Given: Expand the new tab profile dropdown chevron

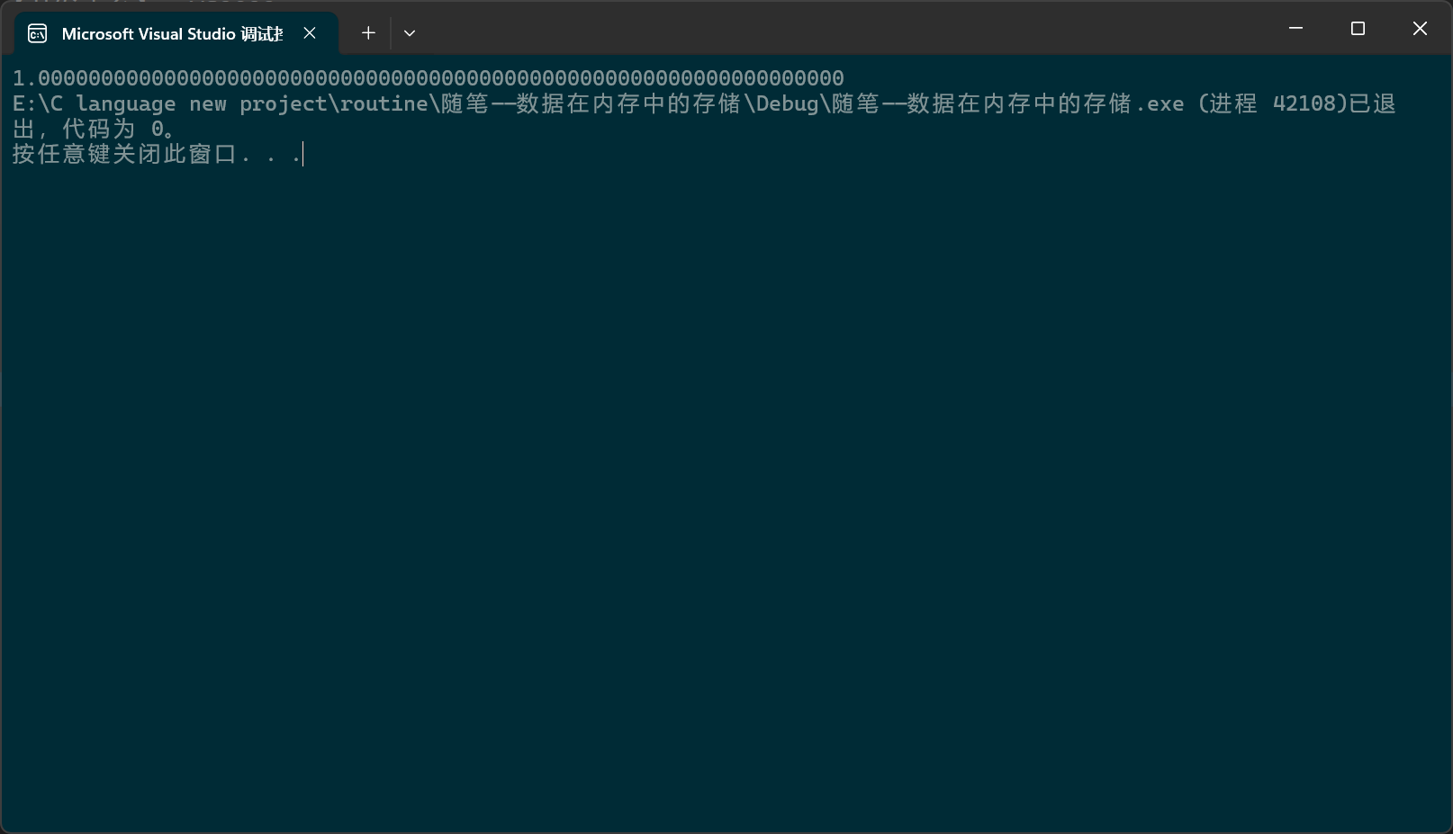Looking at the screenshot, I should [x=410, y=33].
